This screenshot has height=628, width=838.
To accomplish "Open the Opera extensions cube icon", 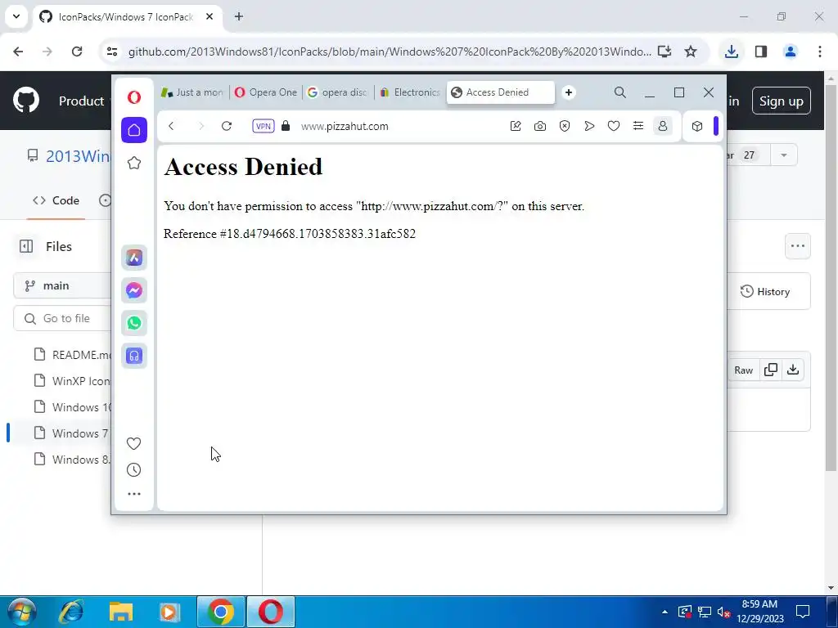I will tap(697, 126).
